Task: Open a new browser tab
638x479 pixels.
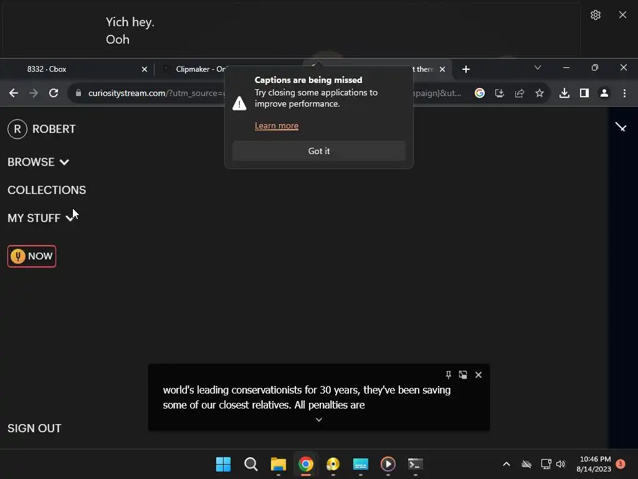Action: [466, 69]
